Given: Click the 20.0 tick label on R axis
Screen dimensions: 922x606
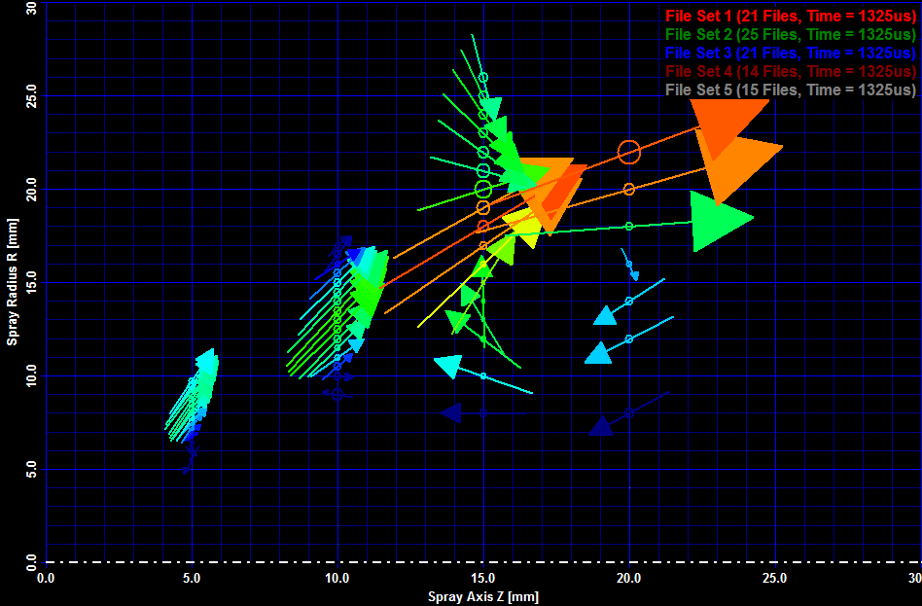Looking at the screenshot, I should 31,190.
